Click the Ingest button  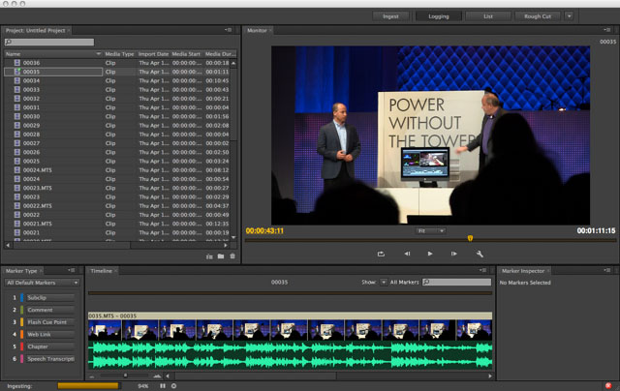pyautogui.click(x=391, y=16)
